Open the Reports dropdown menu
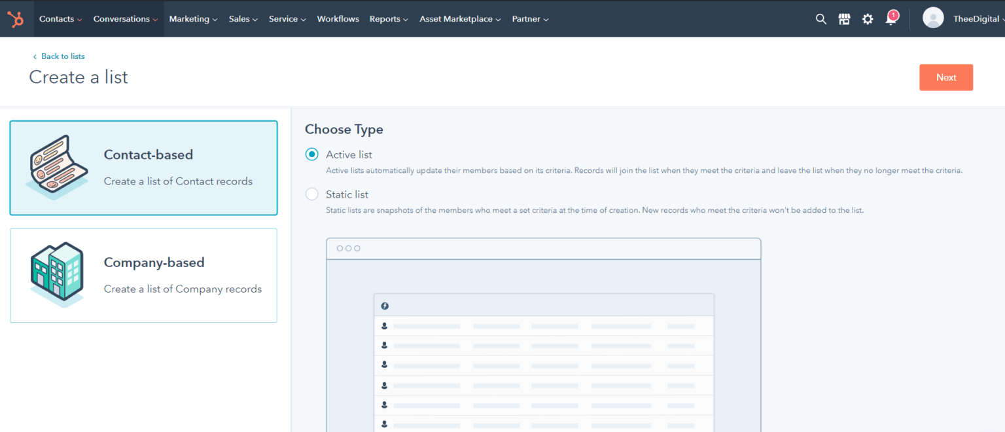Image resolution: width=1005 pixels, height=432 pixels. pos(389,19)
